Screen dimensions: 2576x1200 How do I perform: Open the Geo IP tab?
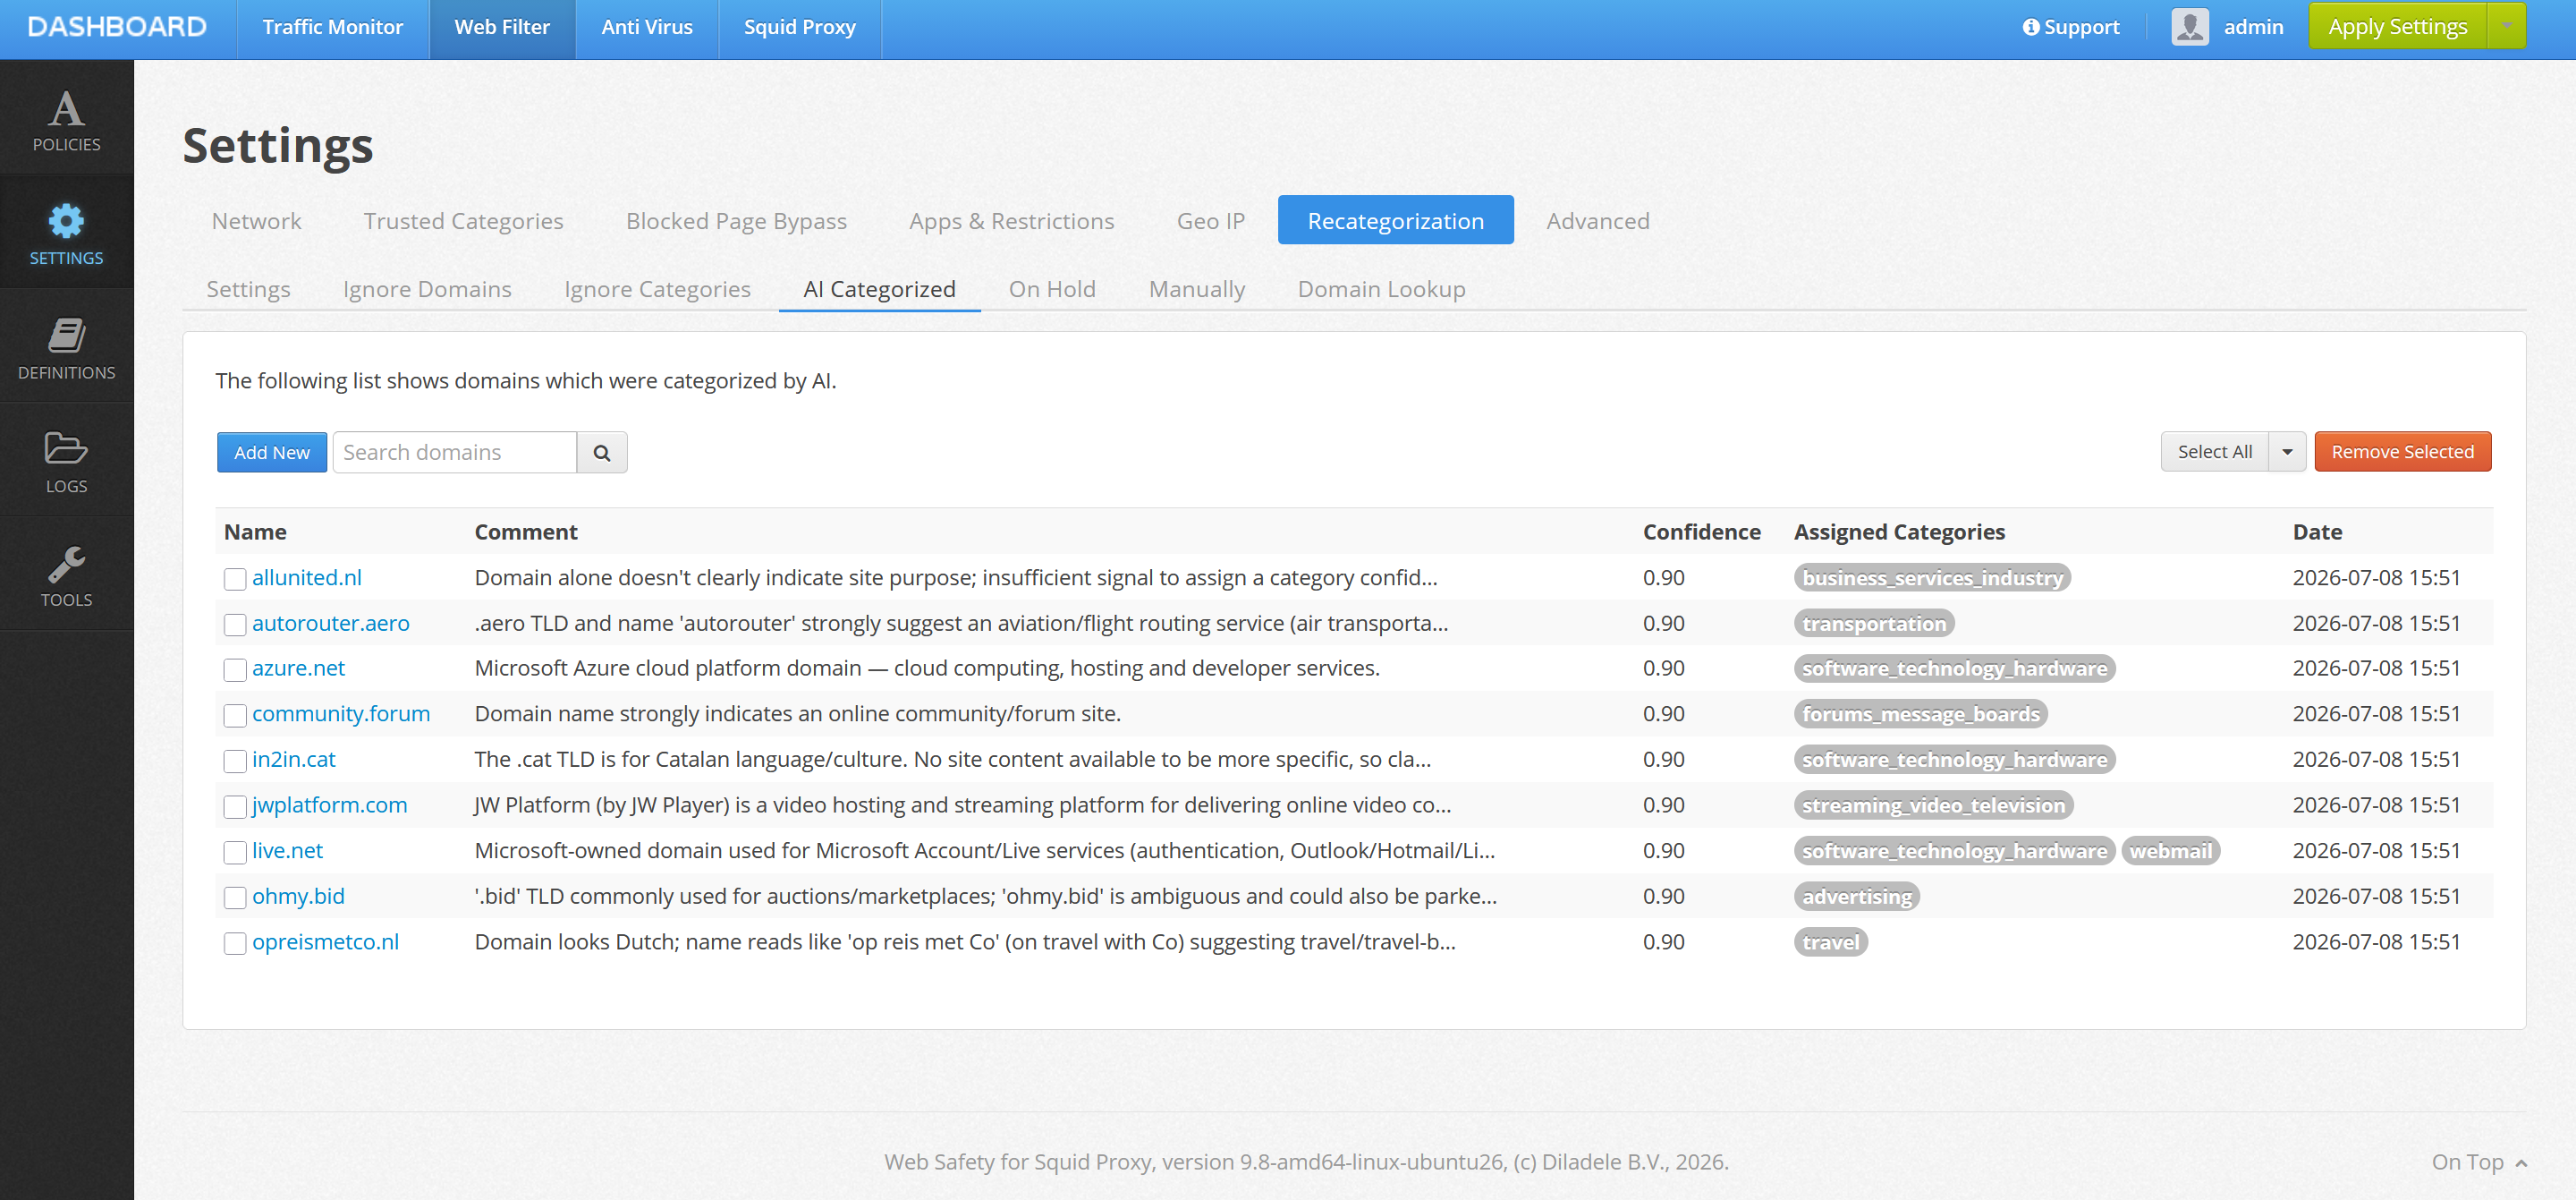(1210, 220)
